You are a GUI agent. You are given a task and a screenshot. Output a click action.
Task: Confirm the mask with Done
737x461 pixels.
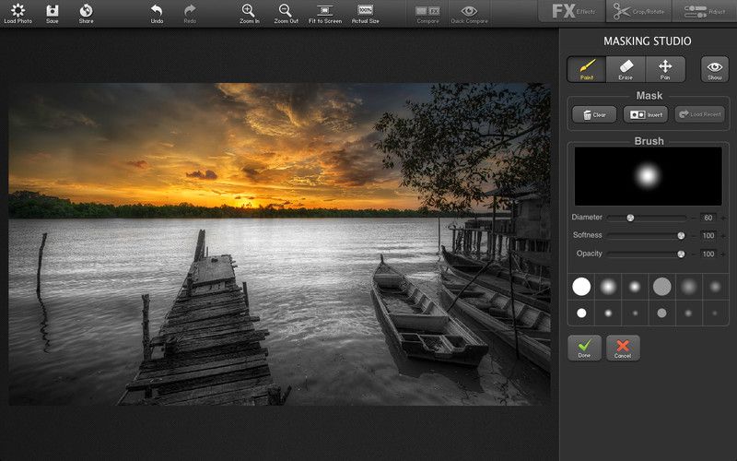[584, 349]
